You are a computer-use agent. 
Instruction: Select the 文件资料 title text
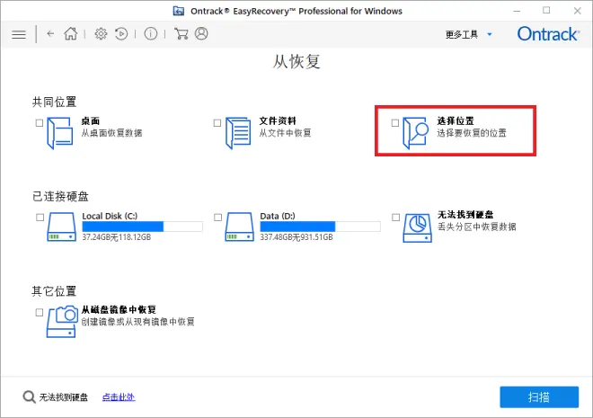[x=278, y=121]
